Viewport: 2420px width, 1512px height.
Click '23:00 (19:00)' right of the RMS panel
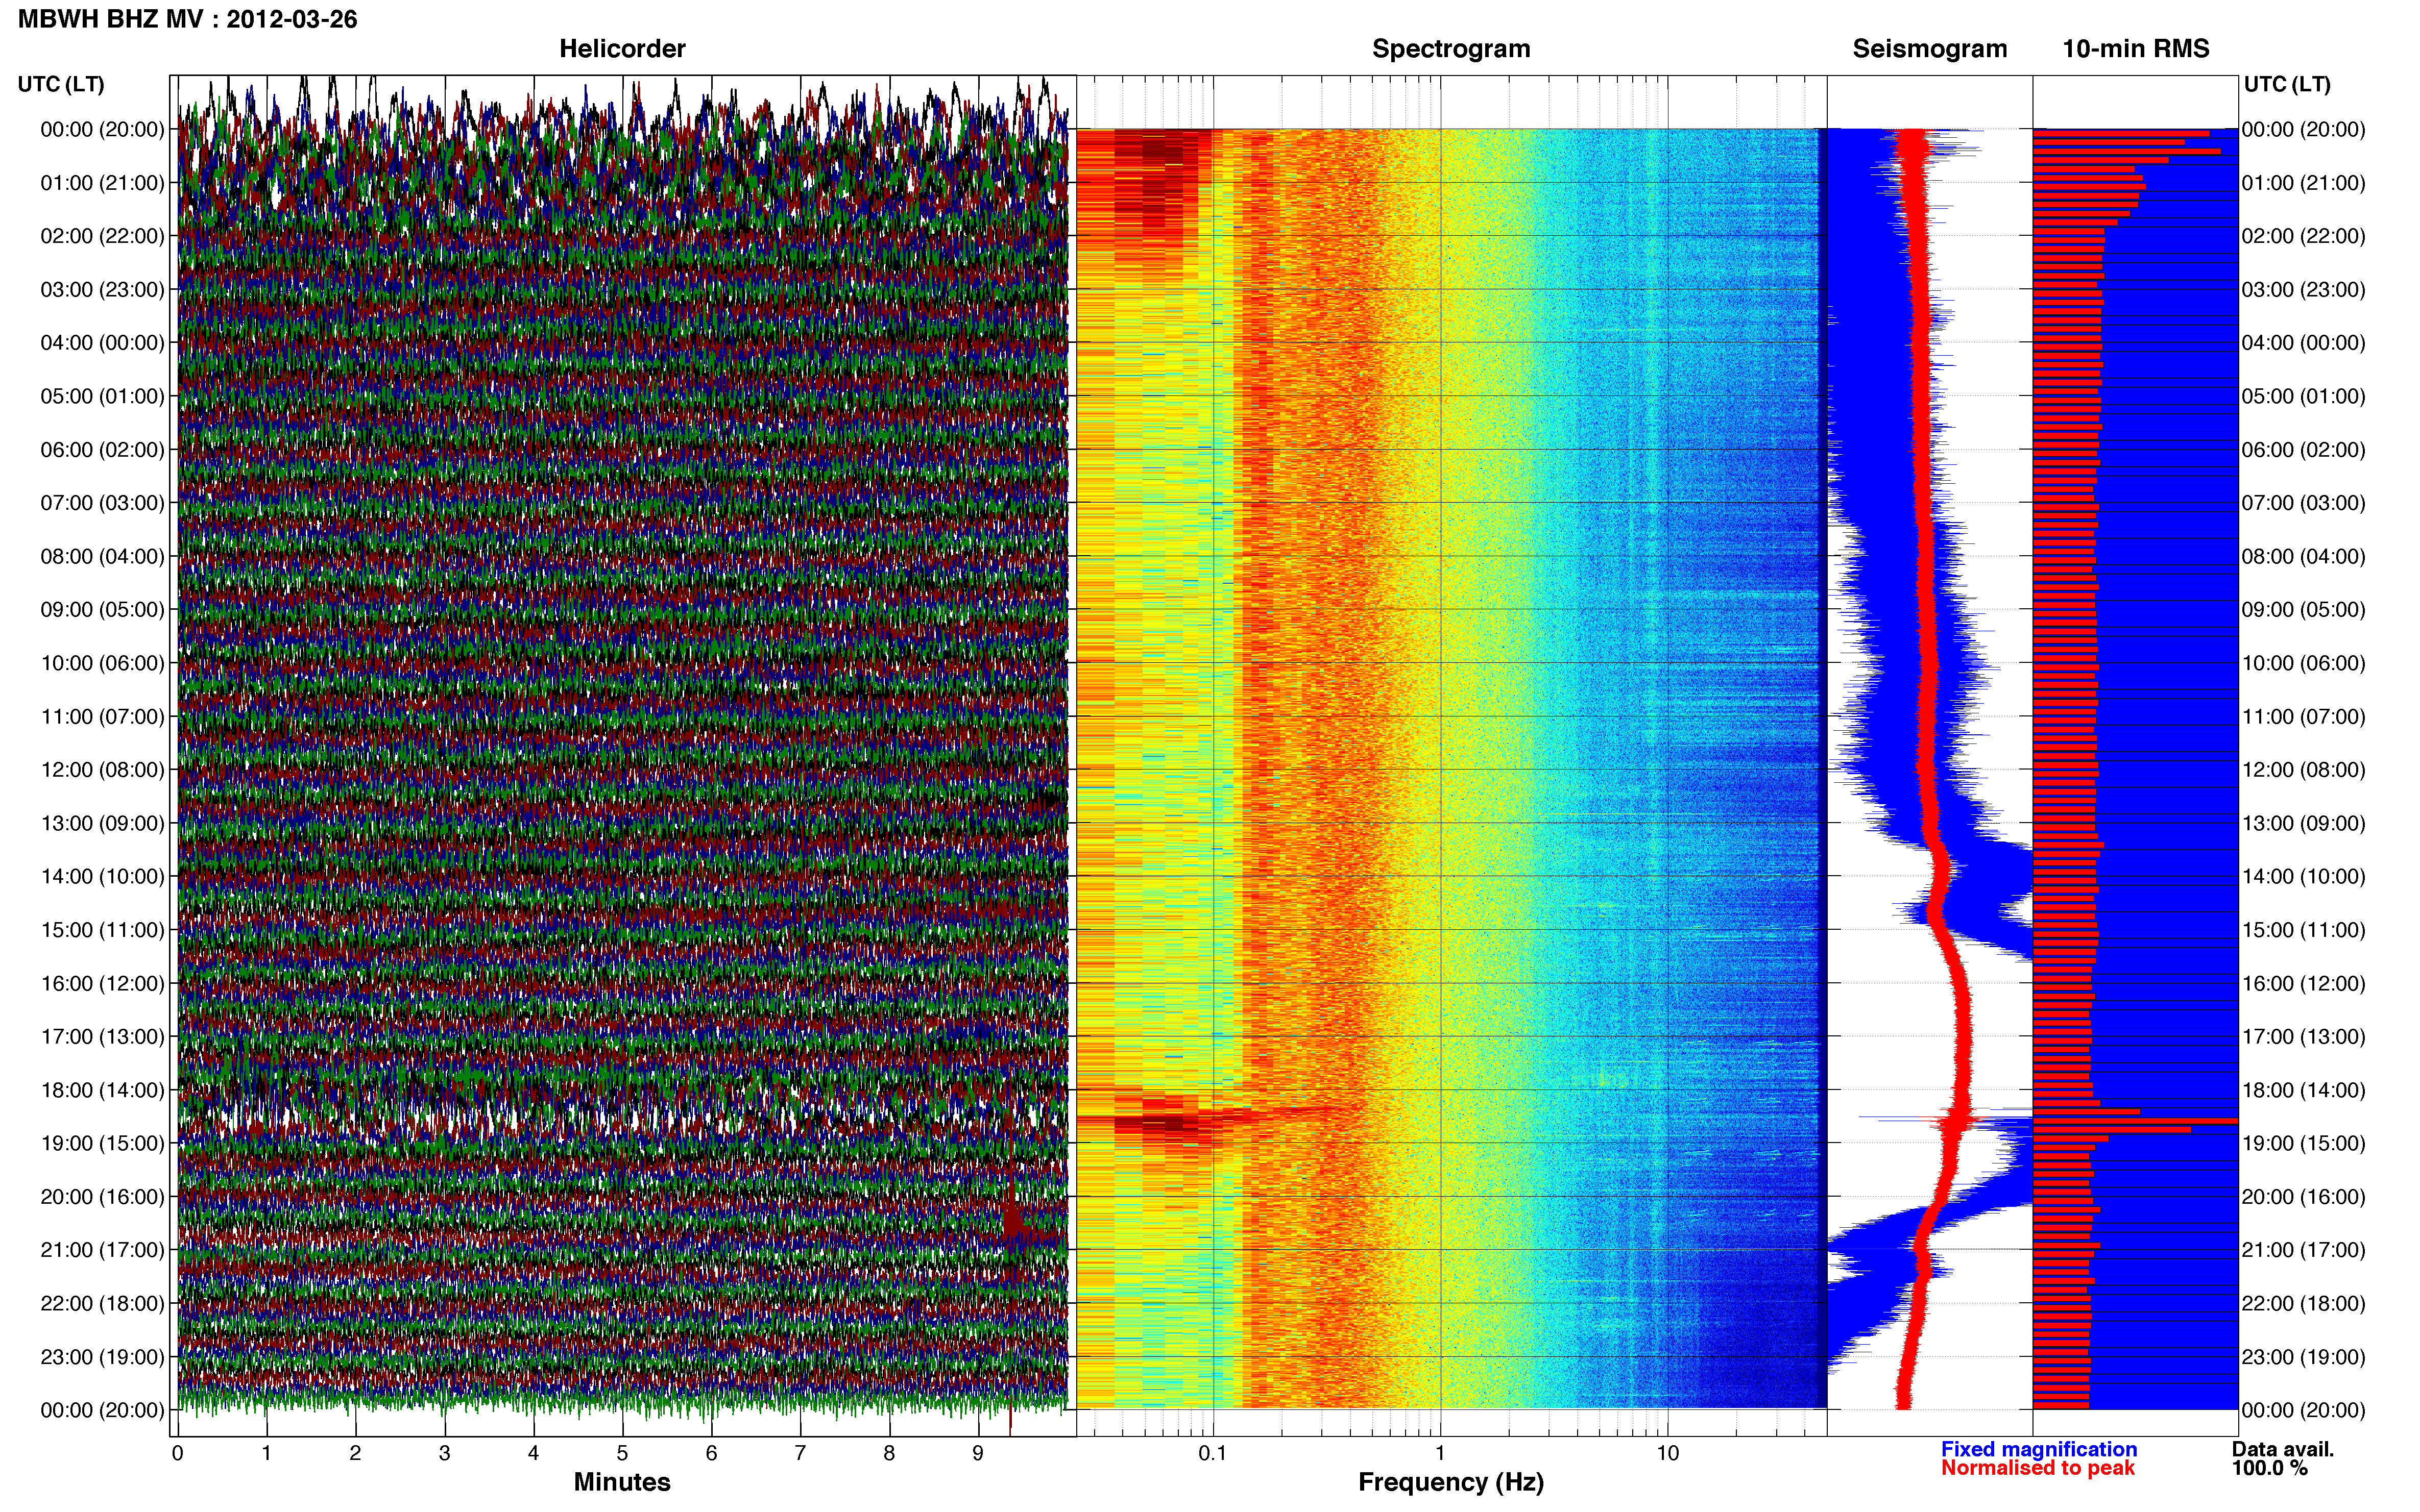pos(2304,1357)
